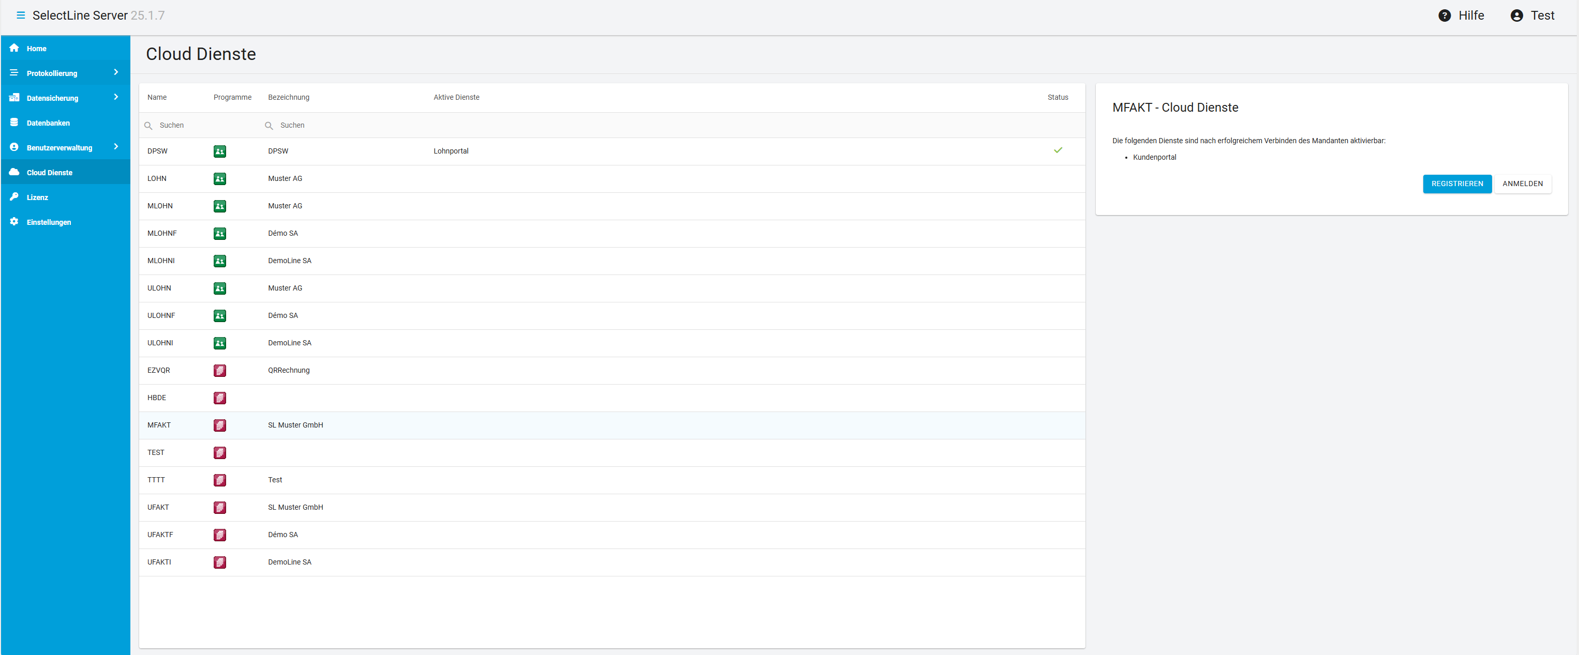Image resolution: width=1579 pixels, height=655 pixels.
Task: Click the Lohnportal active service cell
Action: (x=451, y=151)
